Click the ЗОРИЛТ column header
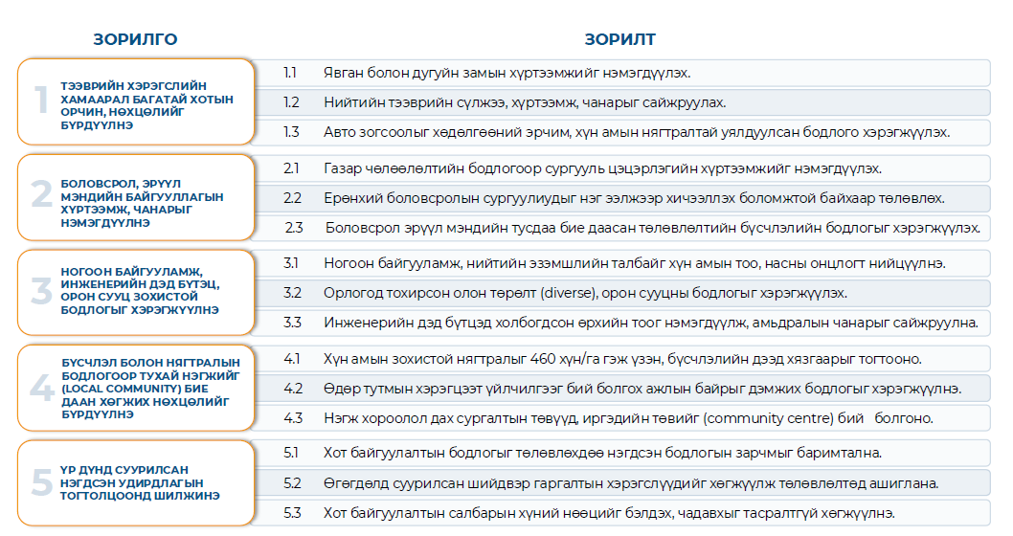Screen dimensions: 1013x536 point(619,39)
